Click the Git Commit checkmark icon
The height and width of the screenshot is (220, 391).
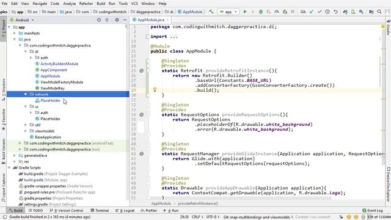coord(320,12)
